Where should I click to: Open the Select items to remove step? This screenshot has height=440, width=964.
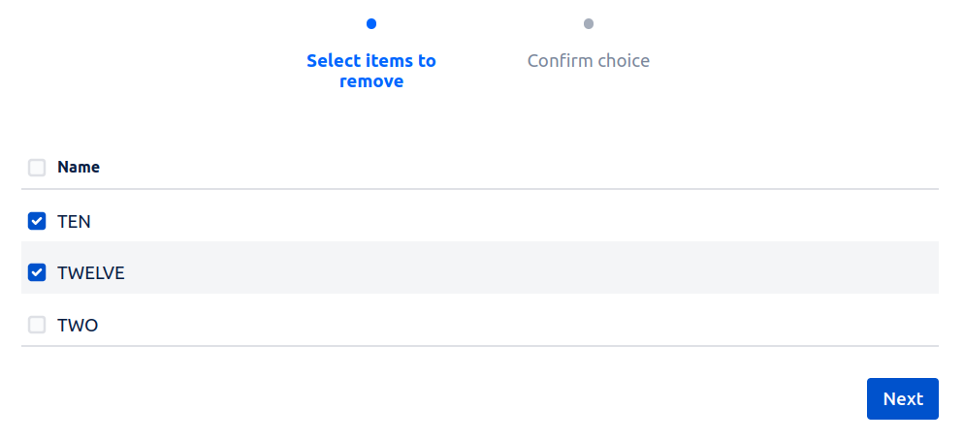point(371,71)
